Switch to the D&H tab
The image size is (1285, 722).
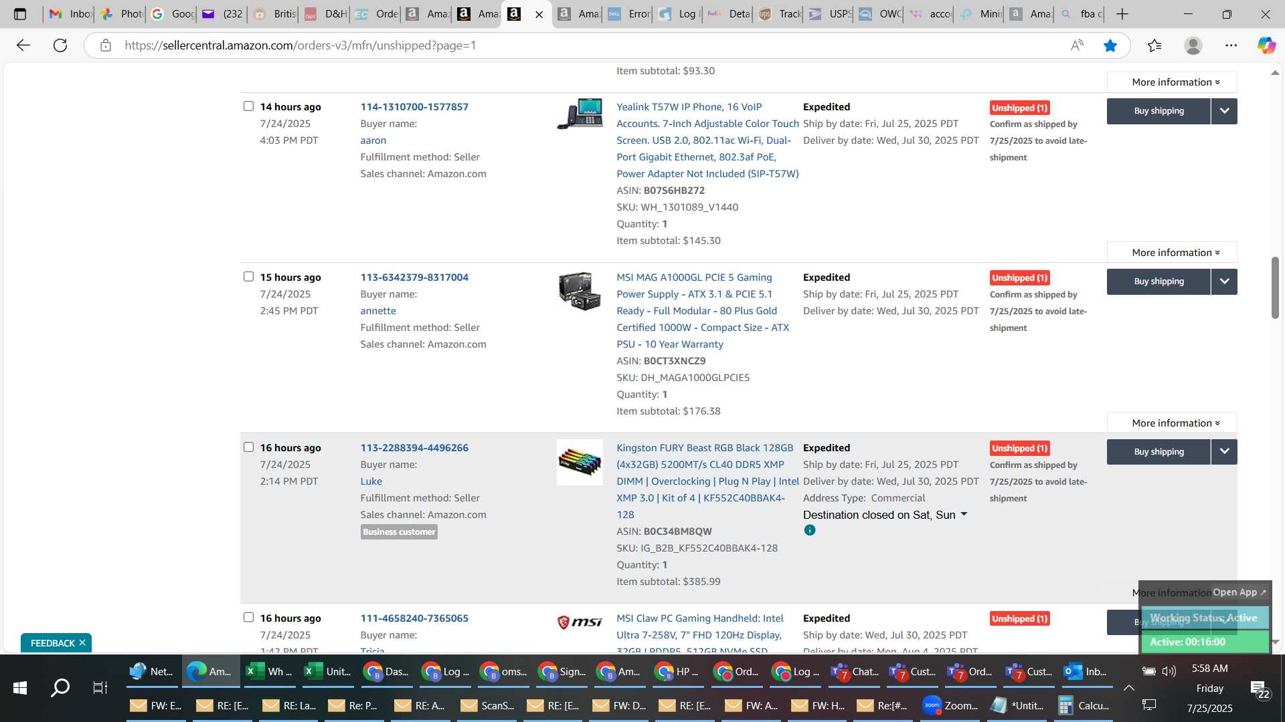click(x=325, y=14)
